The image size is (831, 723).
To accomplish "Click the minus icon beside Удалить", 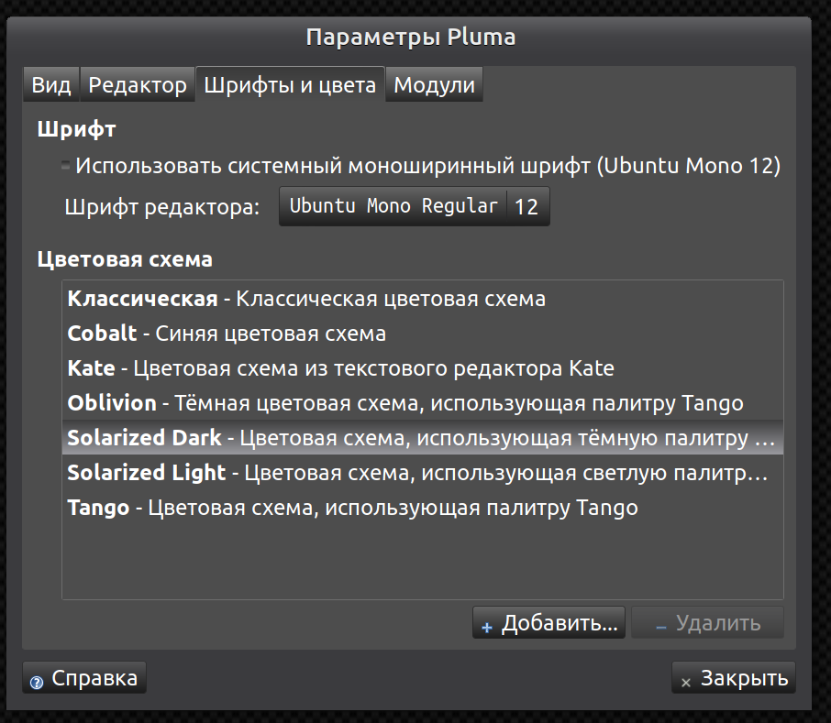I will [x=661, y=628].
